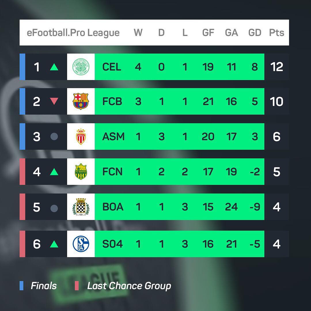
Task: Select the GD column header
Action: pyautogui.click(x=255, y=33)
